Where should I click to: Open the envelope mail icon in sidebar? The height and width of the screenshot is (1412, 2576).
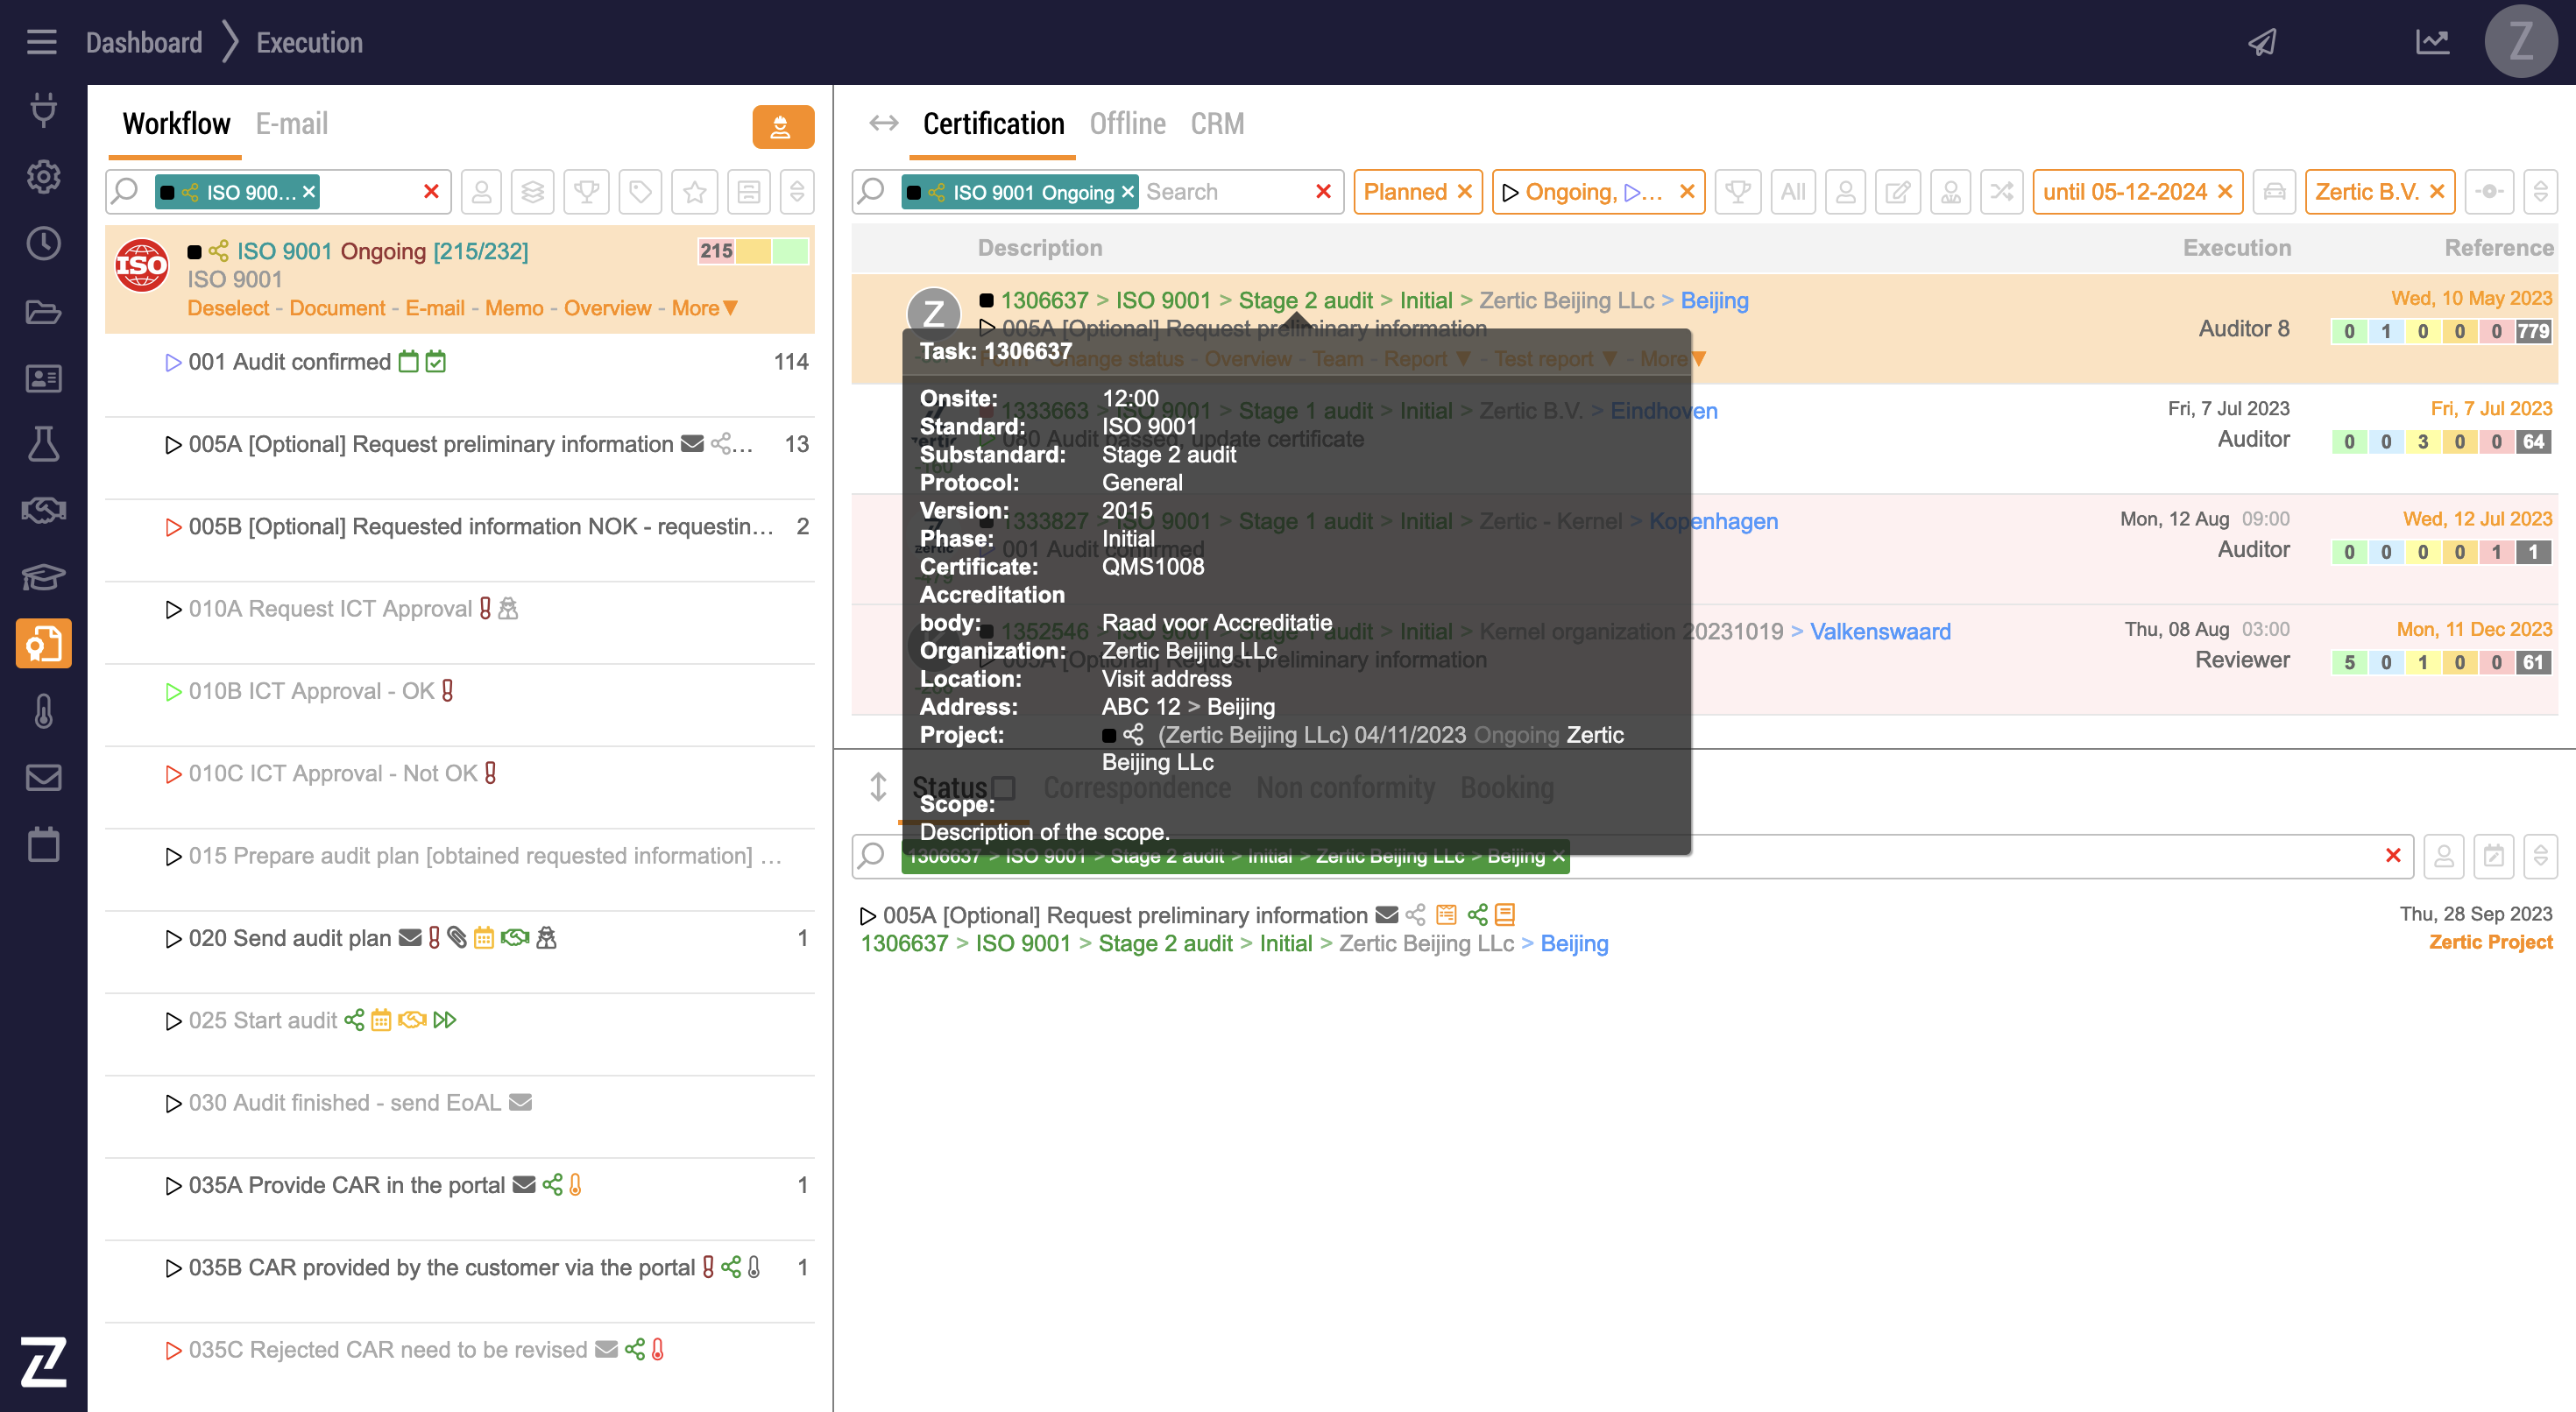coord(43,777)
